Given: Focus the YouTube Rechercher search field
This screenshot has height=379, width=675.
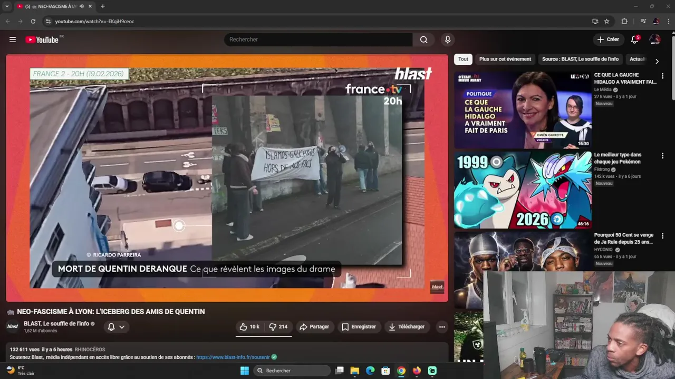Looking at the screenshot, I should click(x=319, y=39).
